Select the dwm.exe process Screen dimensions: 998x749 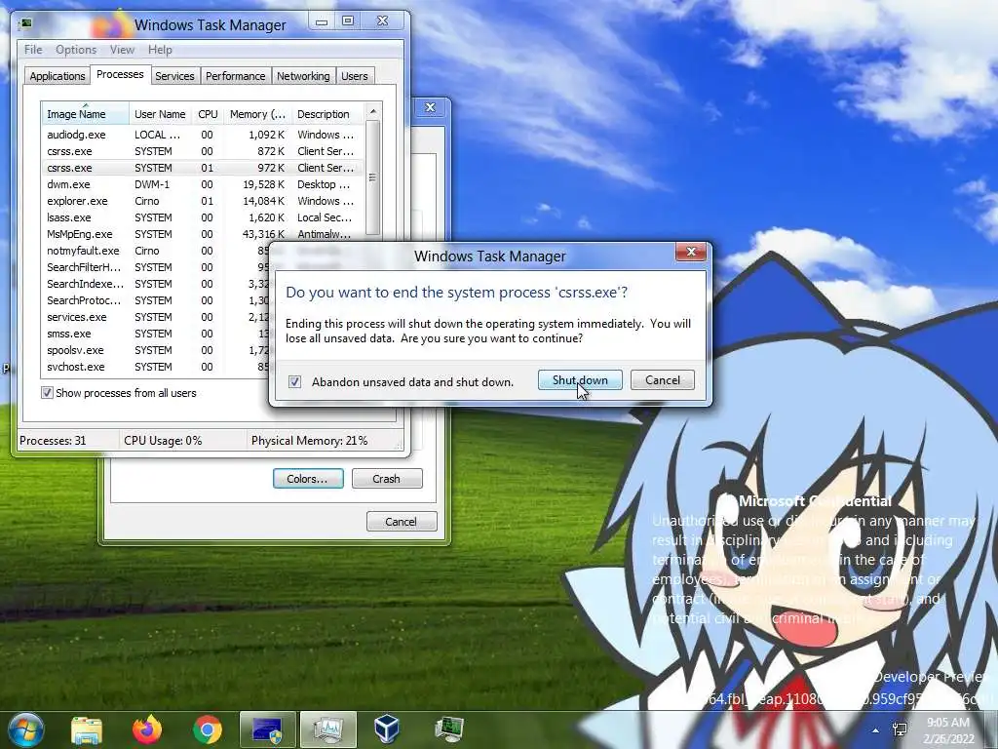[x=203, y=184]
